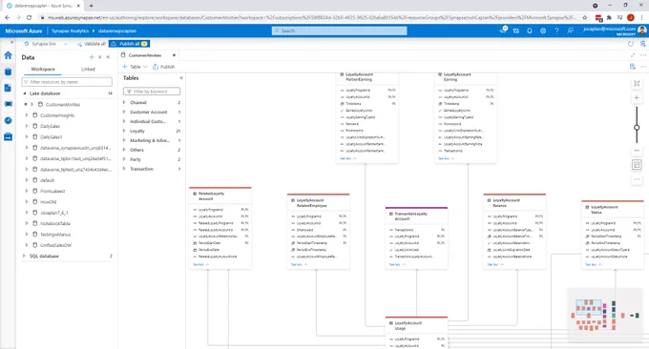Switch to the Workspace tab
Image resolution: width=649 pixels, height=349 pixels.
(x=43, y=69)
